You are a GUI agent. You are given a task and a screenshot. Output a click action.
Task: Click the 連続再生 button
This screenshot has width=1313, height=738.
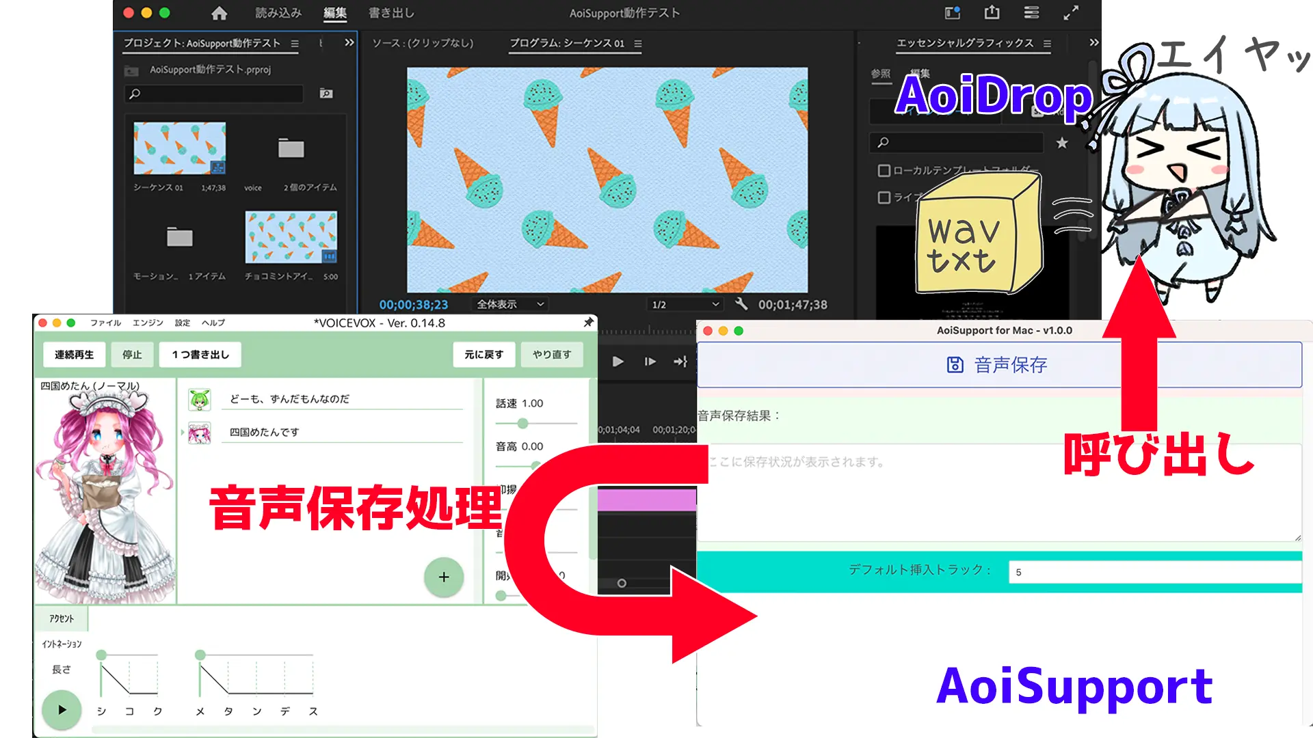pyautogui.click(x=74, y=355)
